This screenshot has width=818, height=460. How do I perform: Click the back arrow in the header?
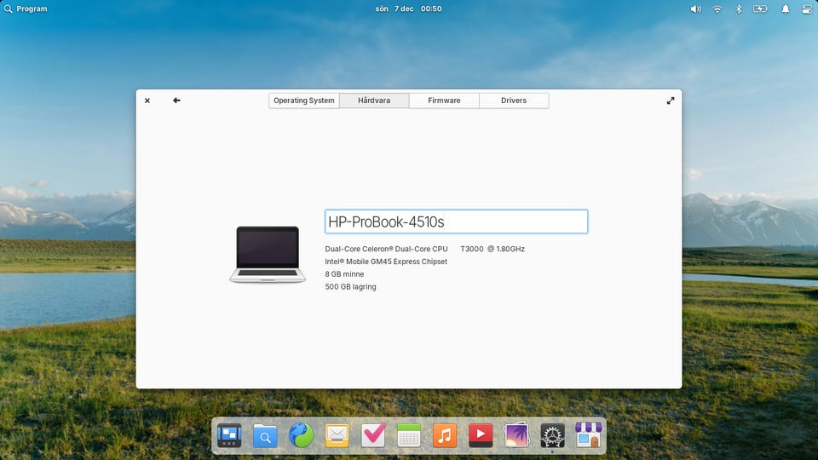(x=176, y=101)
